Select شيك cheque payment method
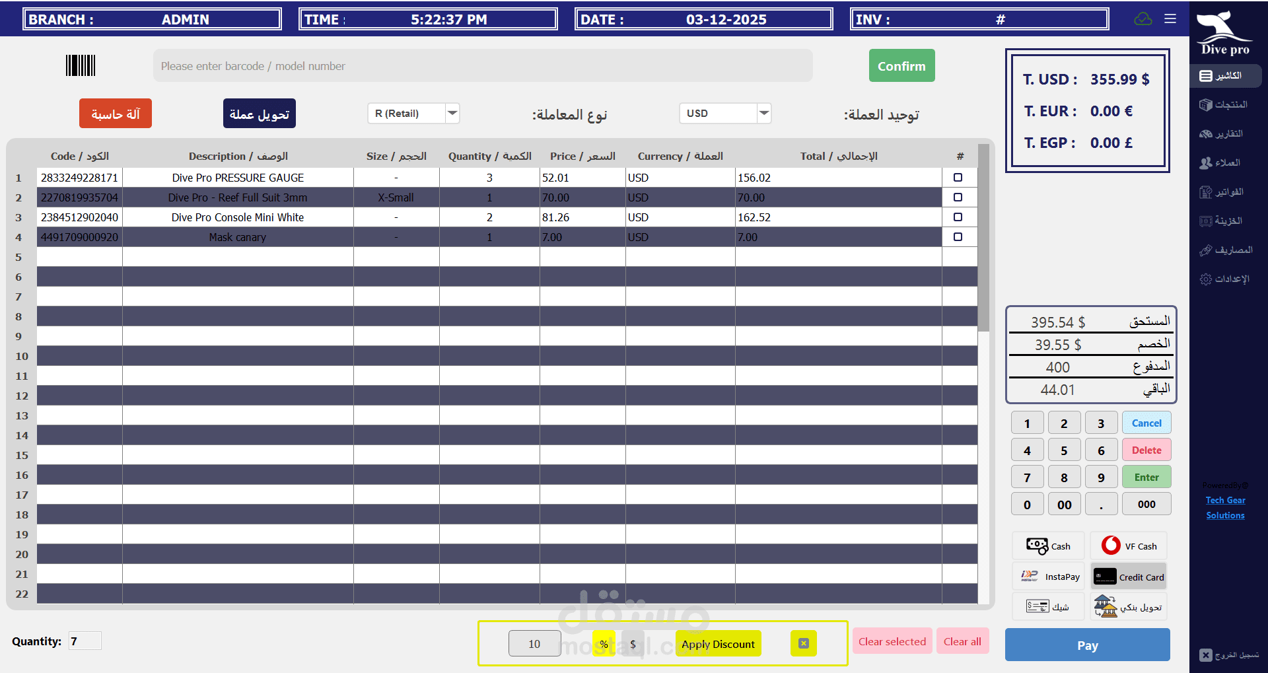This screenshot has width=1268, height=673. click(x=1048, y=606)
